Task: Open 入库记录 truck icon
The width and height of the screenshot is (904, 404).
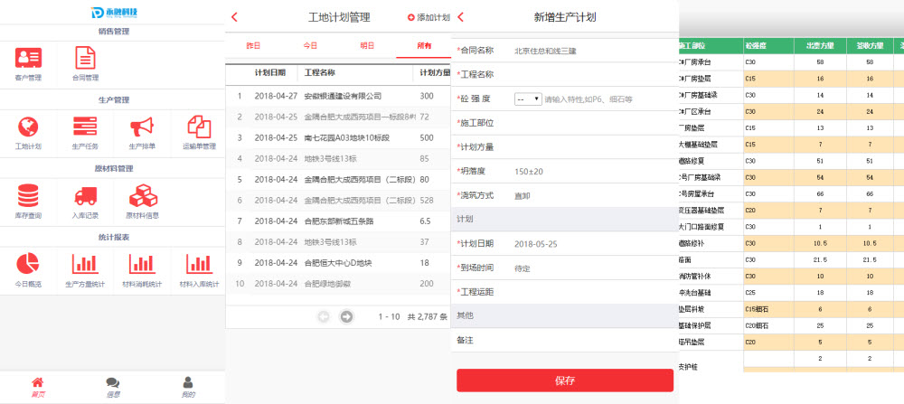Action: point(85,196)
